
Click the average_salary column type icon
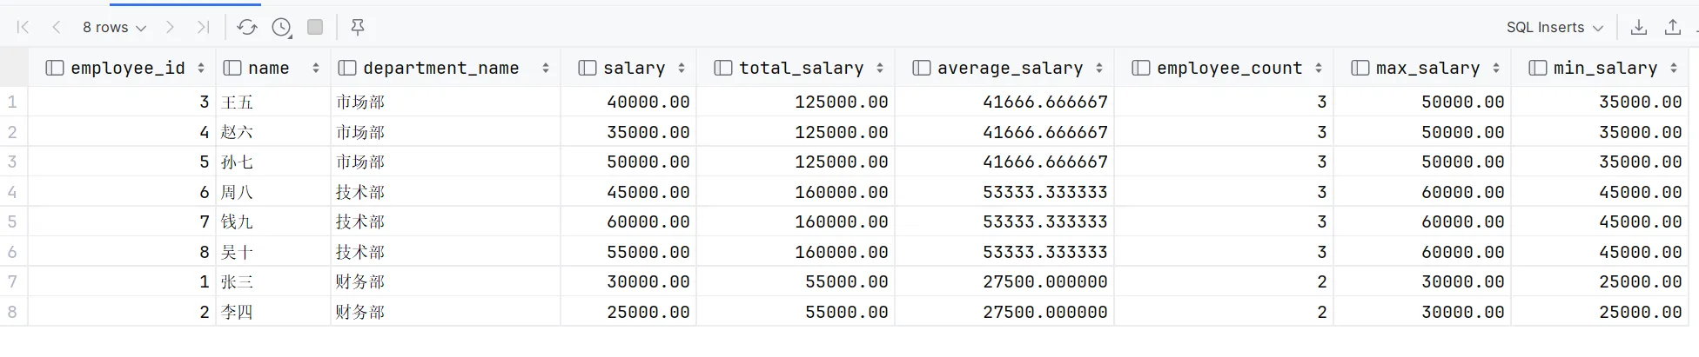click(x=921, y=68)
